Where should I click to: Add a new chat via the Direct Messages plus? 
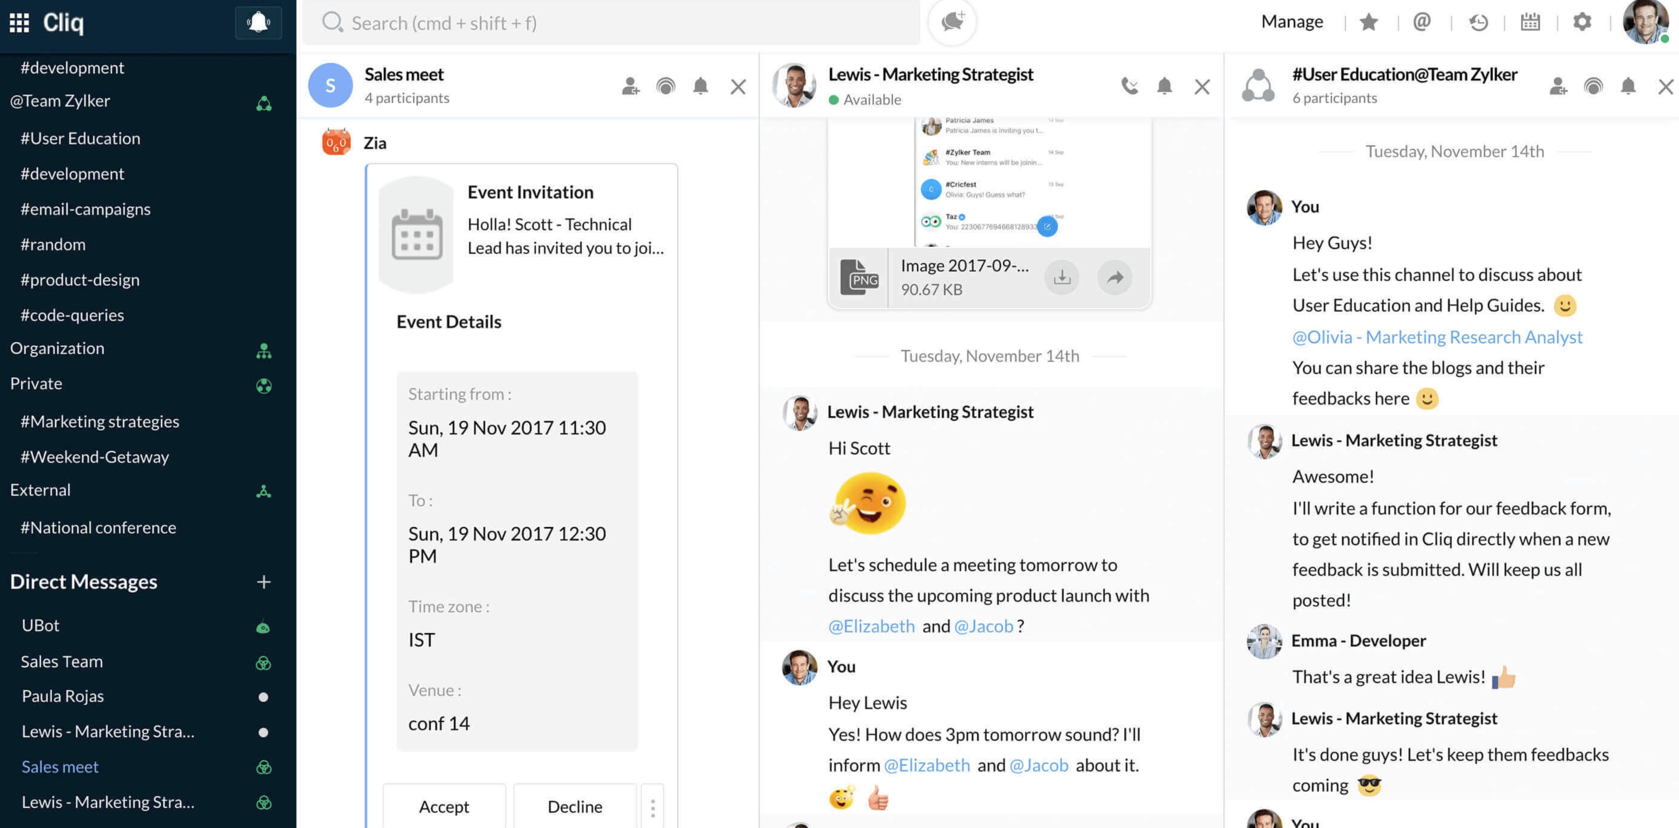point(263,582)
